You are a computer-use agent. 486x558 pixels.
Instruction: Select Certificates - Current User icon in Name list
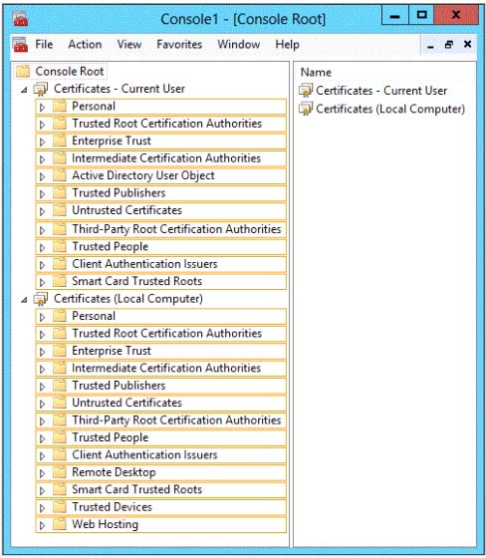coord(306,91)
